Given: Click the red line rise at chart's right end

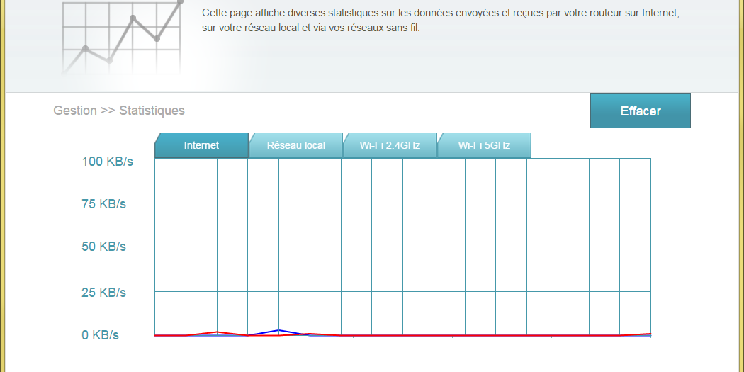Looking at the screenshot, I should coord(648,334).
